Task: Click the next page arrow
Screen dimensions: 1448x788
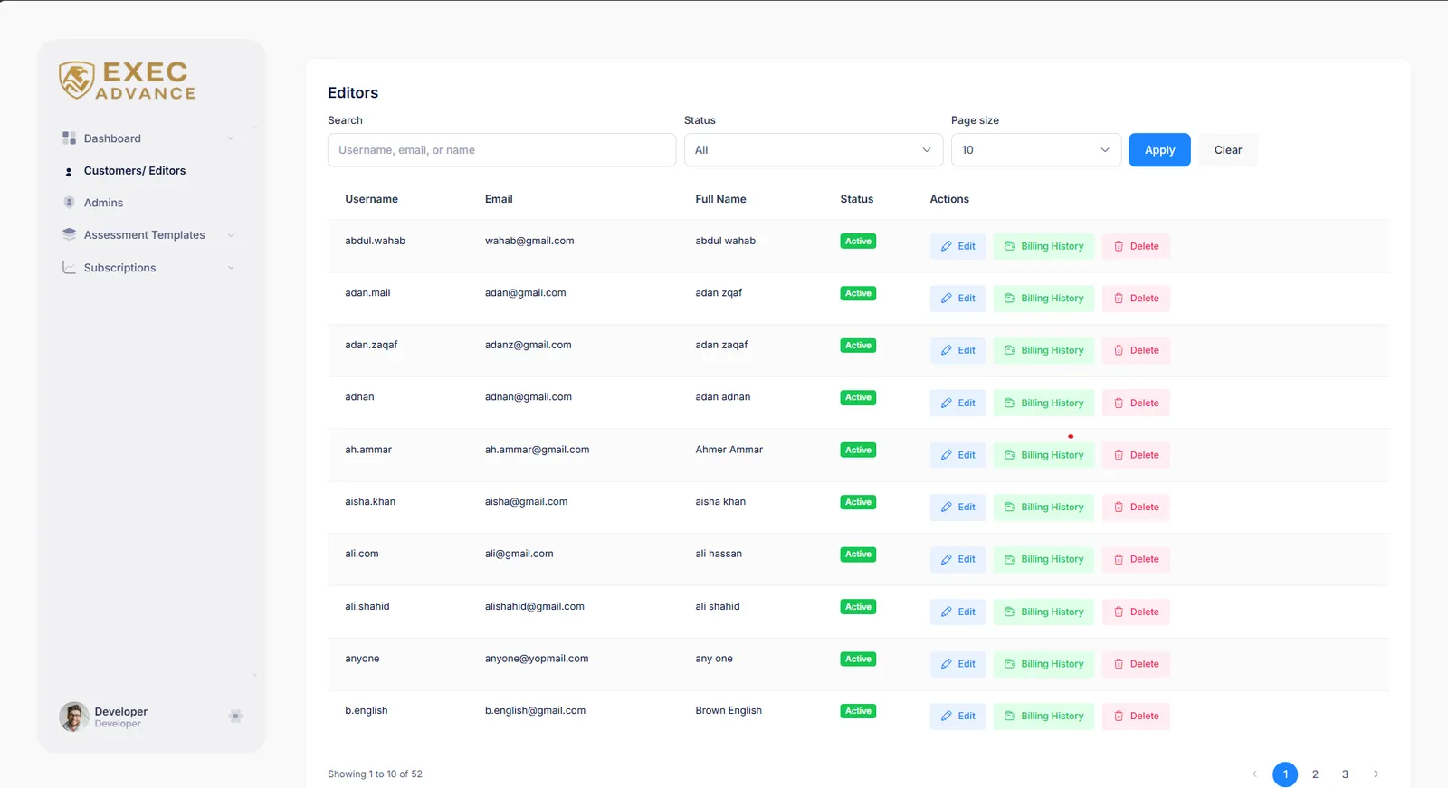Action: pyautogui.click(x=1376, y=774)
